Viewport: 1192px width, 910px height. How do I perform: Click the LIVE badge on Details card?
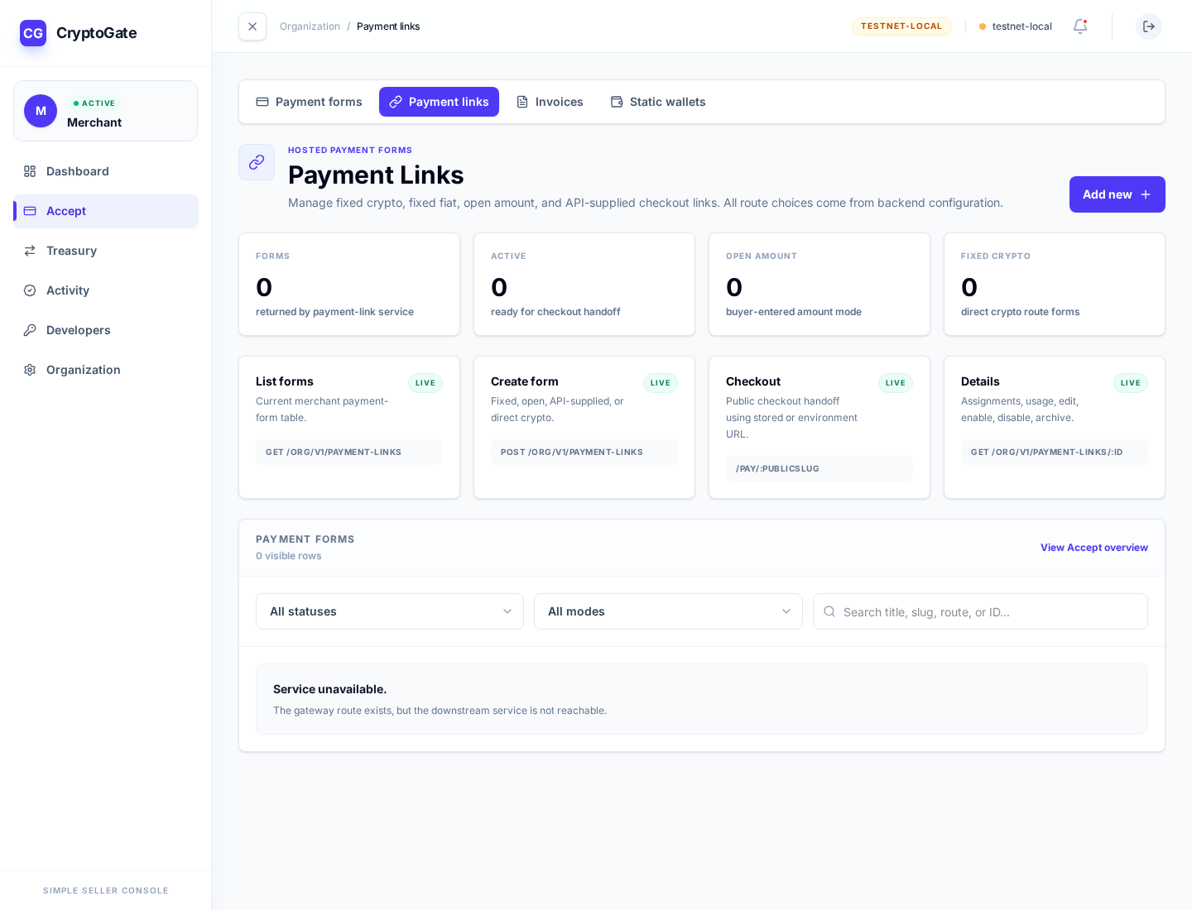[1131, 383]
